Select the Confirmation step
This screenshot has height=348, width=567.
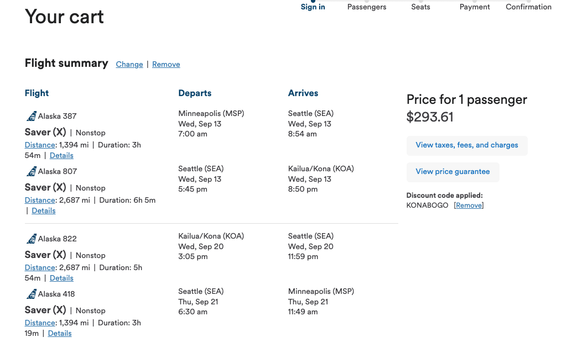(x=528, y=7)
